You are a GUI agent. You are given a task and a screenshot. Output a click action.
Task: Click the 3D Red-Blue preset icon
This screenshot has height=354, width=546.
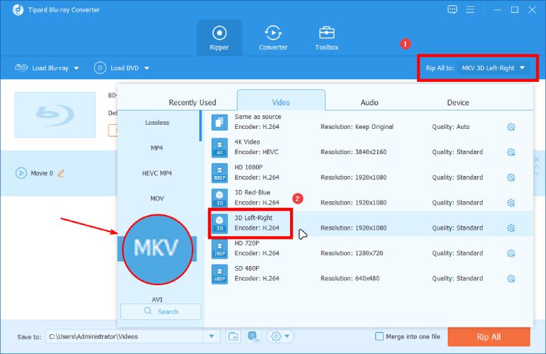220,198
